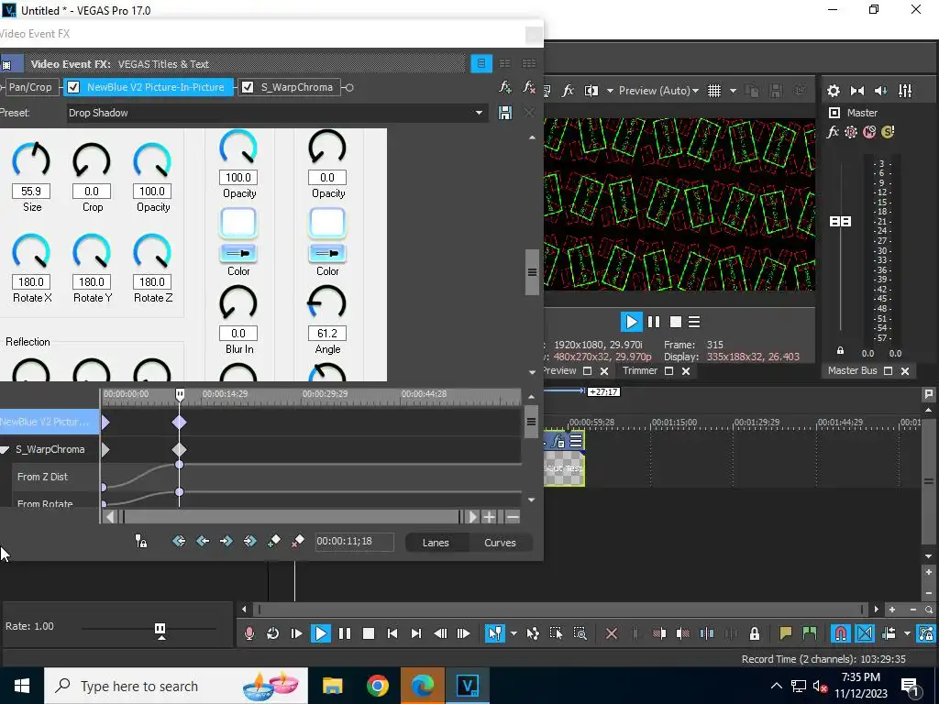
Task: Switch to Curves view
Action: click(x=500, y=543)
